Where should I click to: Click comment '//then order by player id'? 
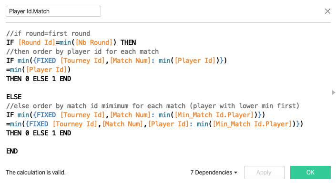[82, 51]
